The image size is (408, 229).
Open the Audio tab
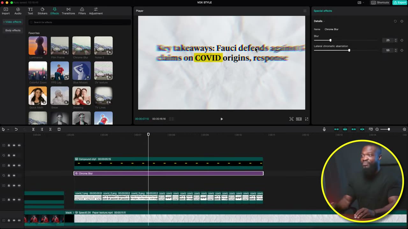18,11
